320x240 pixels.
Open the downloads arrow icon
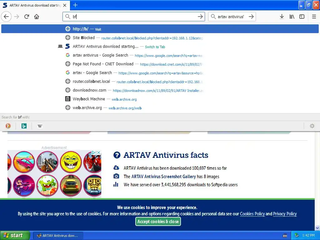pyautogui.click(x=282, y=17)
